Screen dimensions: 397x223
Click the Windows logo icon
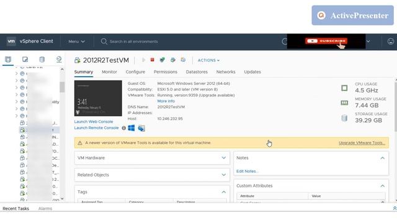click(x=132, y=128)
